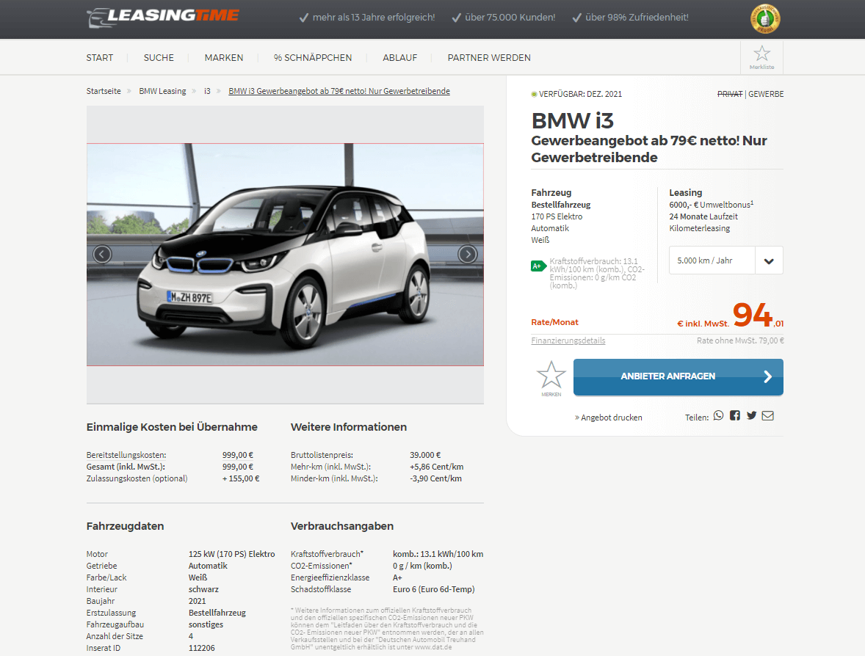This screenshot has height=656, width=865.
Task: Click ANBIETER ANFRAGEN button
Action: coord(678,377)
